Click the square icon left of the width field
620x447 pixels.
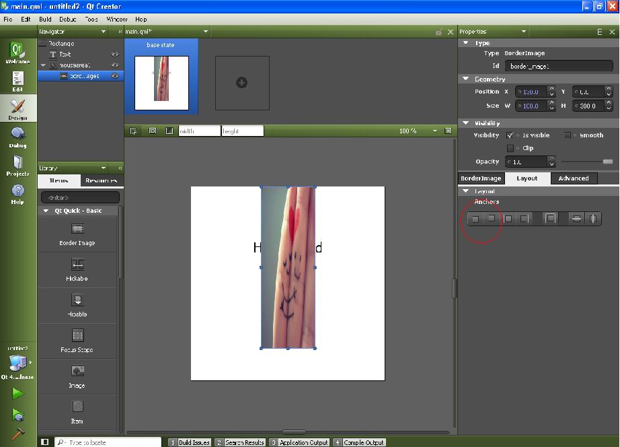(169, 131)
